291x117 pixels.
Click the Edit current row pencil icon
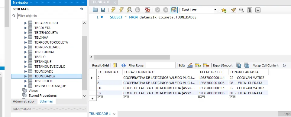190,65
